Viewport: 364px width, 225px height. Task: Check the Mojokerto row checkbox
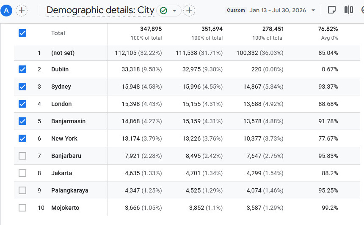[x=22, y=208]
